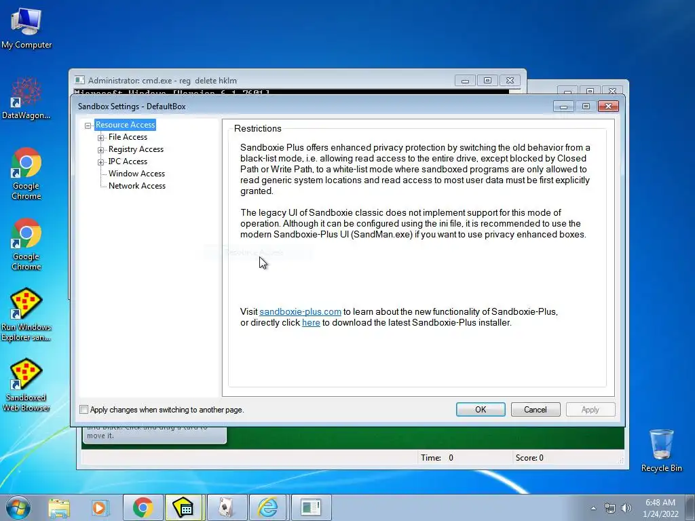
Task: Visit the sandboxie-plus.com link
Action: pos(300,312)
